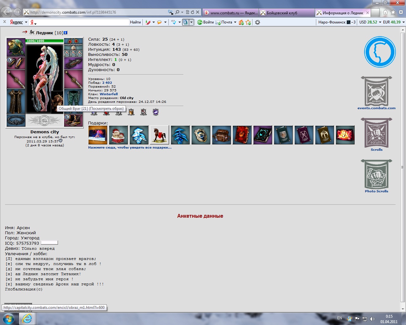
Task: Expand the address bar search dropdown arrow
Action: click(x=182, y=12)
